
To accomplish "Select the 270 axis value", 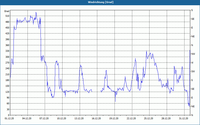I will 7,63.
